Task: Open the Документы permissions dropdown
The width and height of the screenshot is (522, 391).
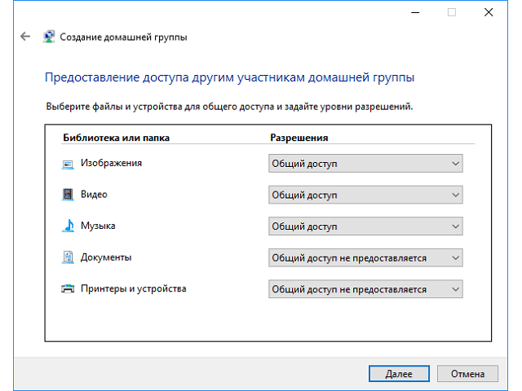Action: [x=365, y=257]
